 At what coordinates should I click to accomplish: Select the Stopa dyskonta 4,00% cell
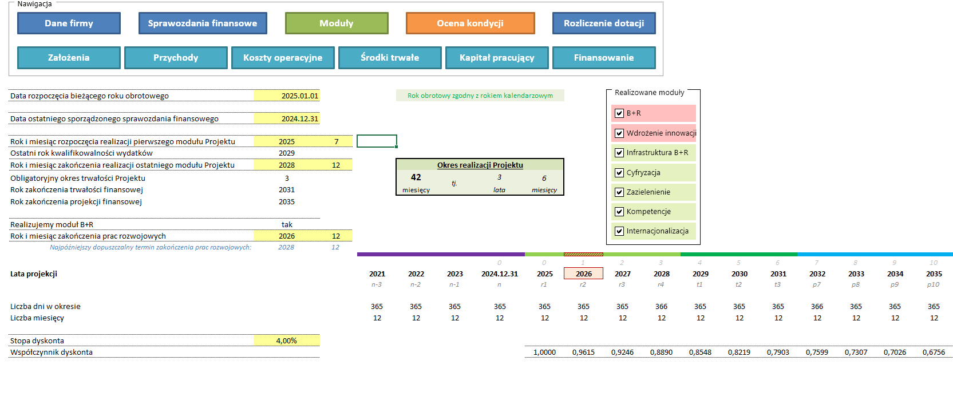coord(287,340)
